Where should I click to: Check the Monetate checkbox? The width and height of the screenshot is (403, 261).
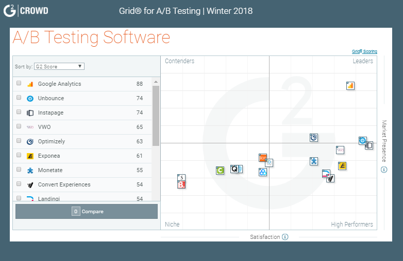[x=19, y=169]
